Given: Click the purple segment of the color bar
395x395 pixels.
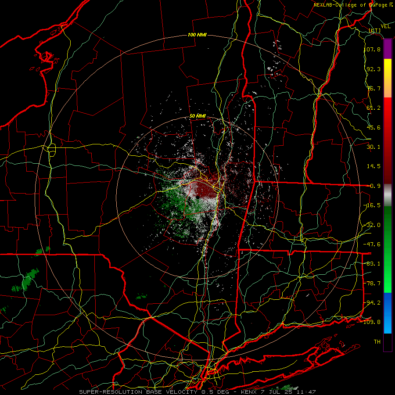Looking at the screenshot, I should pos(388,49).
